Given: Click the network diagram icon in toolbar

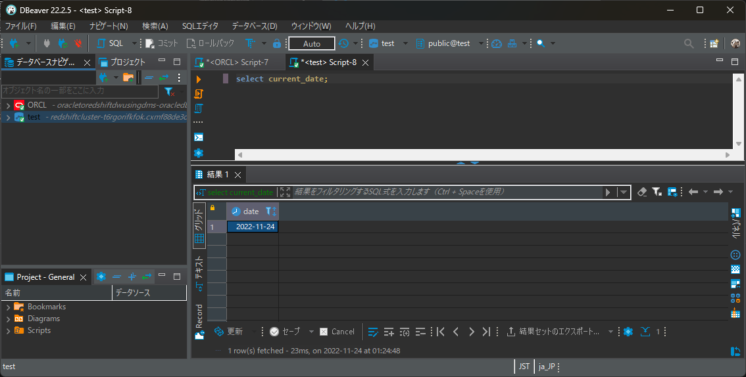Looking at the screenshot, I should pyautogui.click(x=512, y=43).
